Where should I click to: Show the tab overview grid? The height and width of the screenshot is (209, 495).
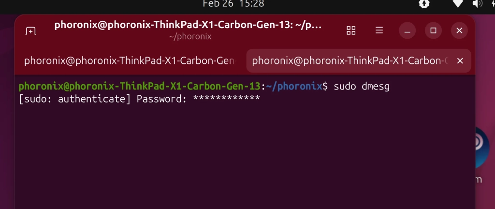351,31
